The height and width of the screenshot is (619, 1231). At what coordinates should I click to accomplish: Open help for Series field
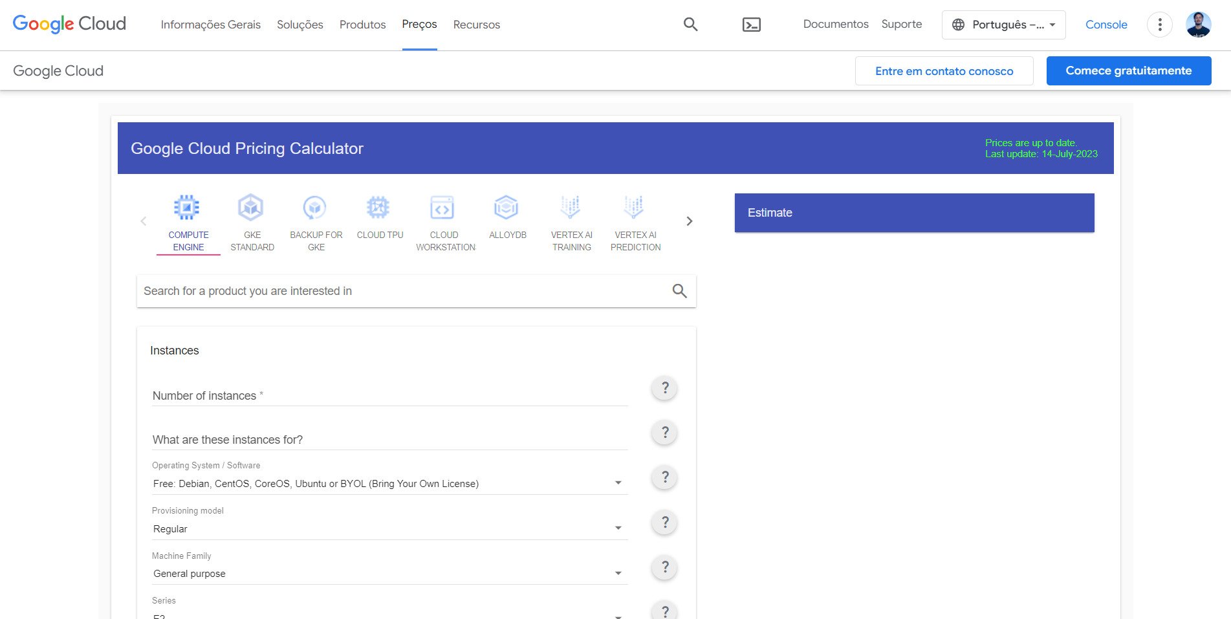[664, 611]
